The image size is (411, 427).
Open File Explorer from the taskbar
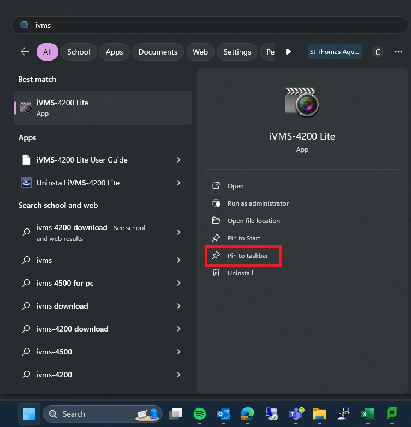click(x=319, y=414)
